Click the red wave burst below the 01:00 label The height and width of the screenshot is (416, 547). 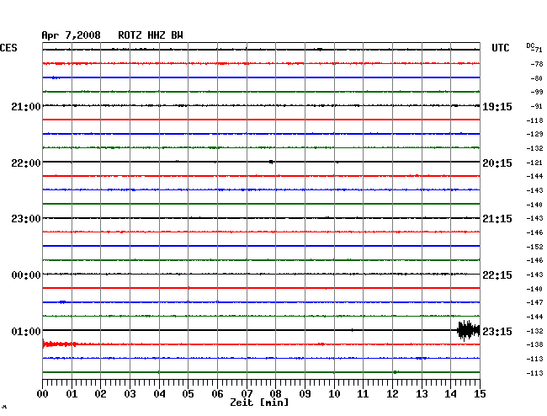tap(59, 344)
